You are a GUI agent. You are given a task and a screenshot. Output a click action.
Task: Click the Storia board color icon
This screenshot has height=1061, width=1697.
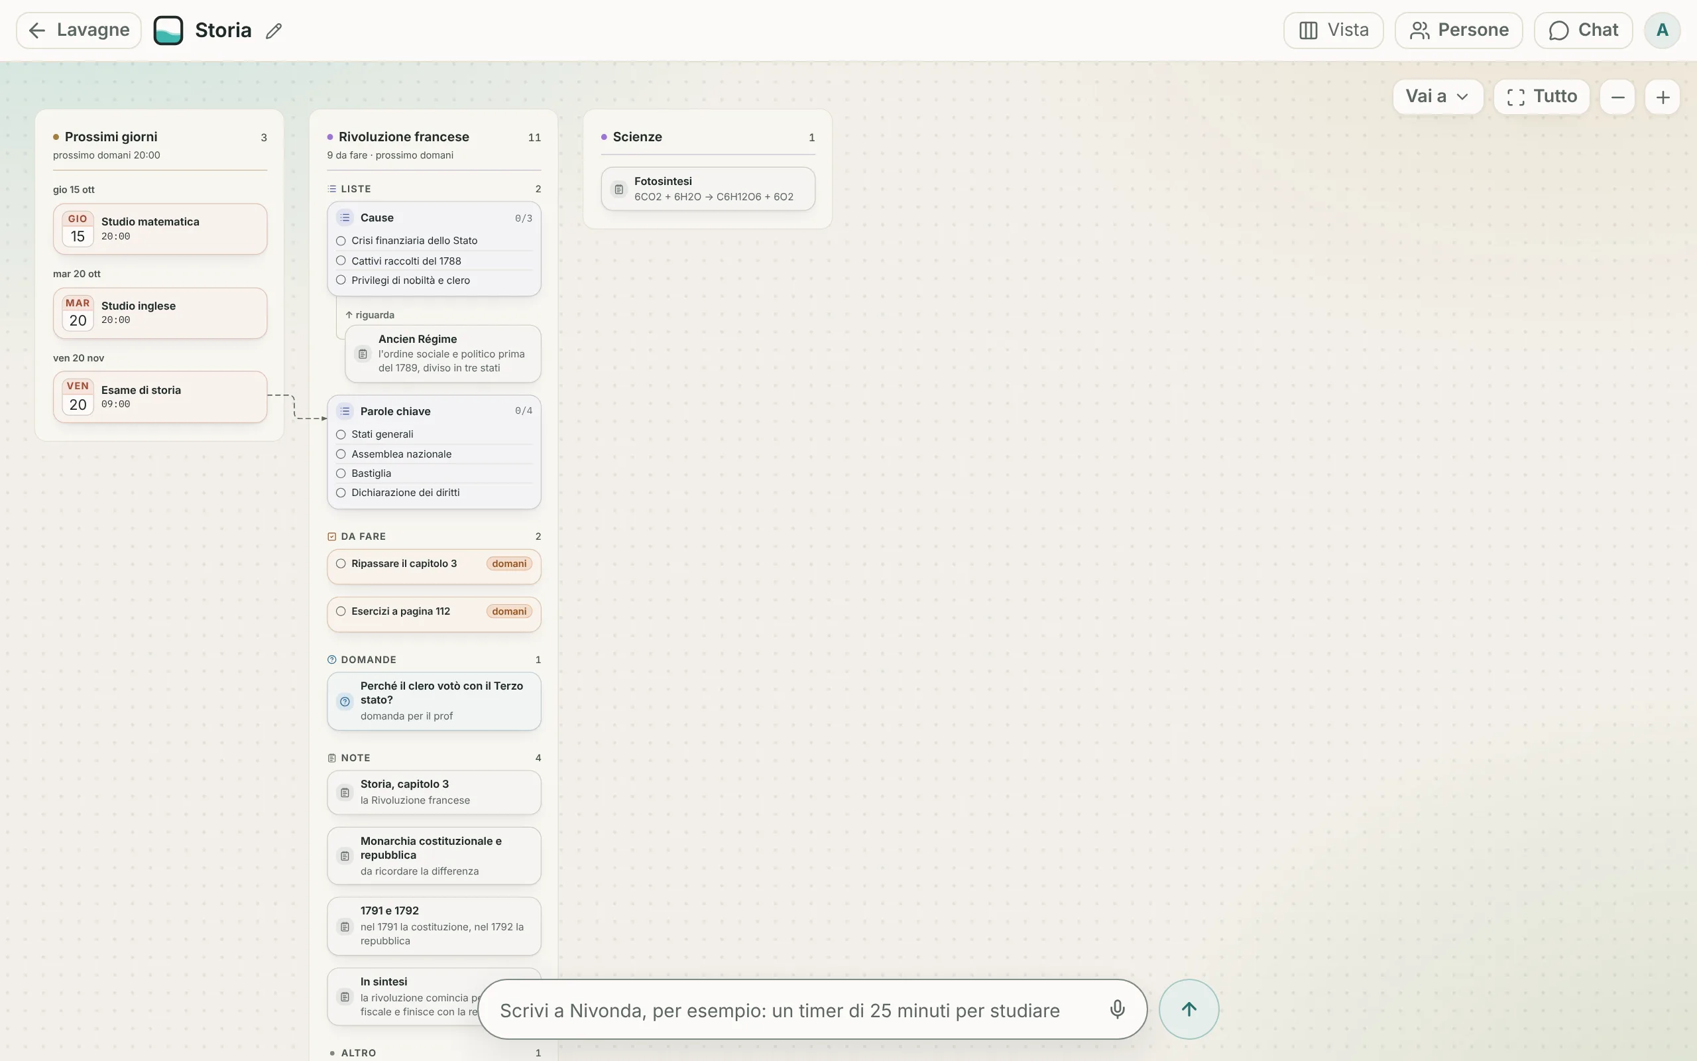click(x=168, y=31)
